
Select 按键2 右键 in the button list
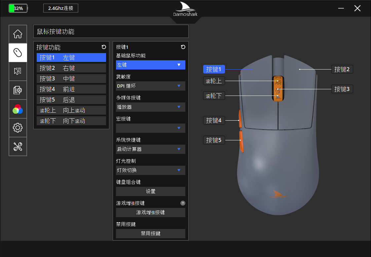point(71,68)
